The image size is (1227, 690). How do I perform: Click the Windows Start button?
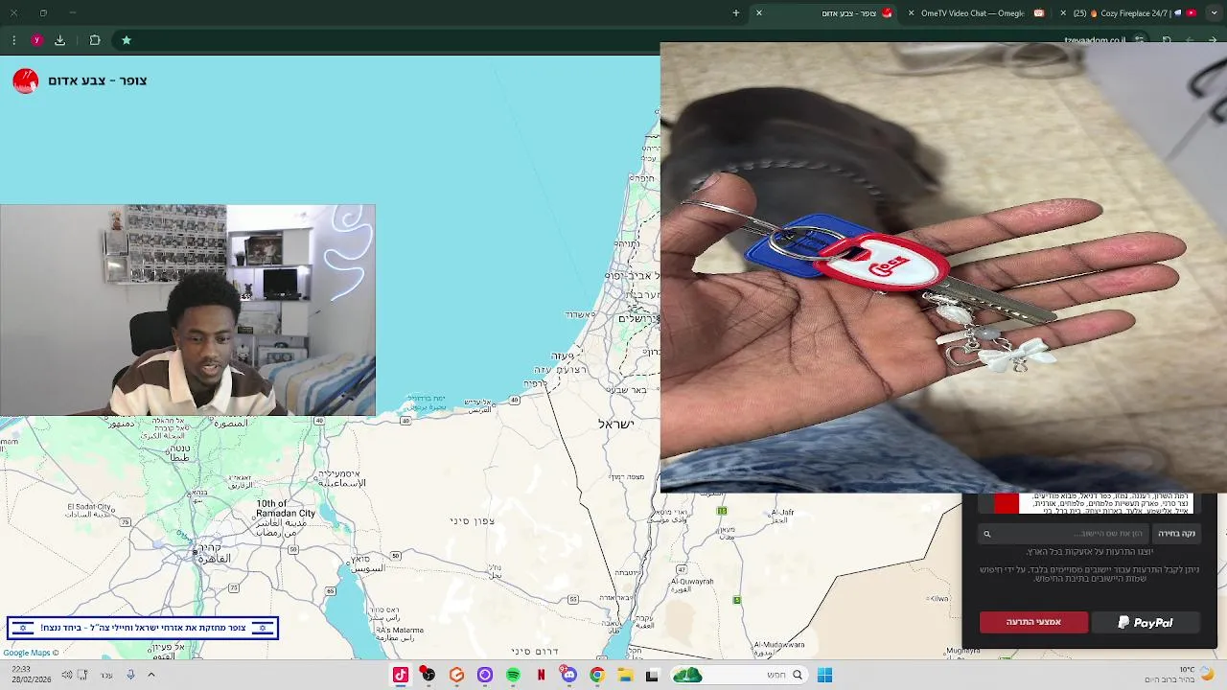(824, 675)
